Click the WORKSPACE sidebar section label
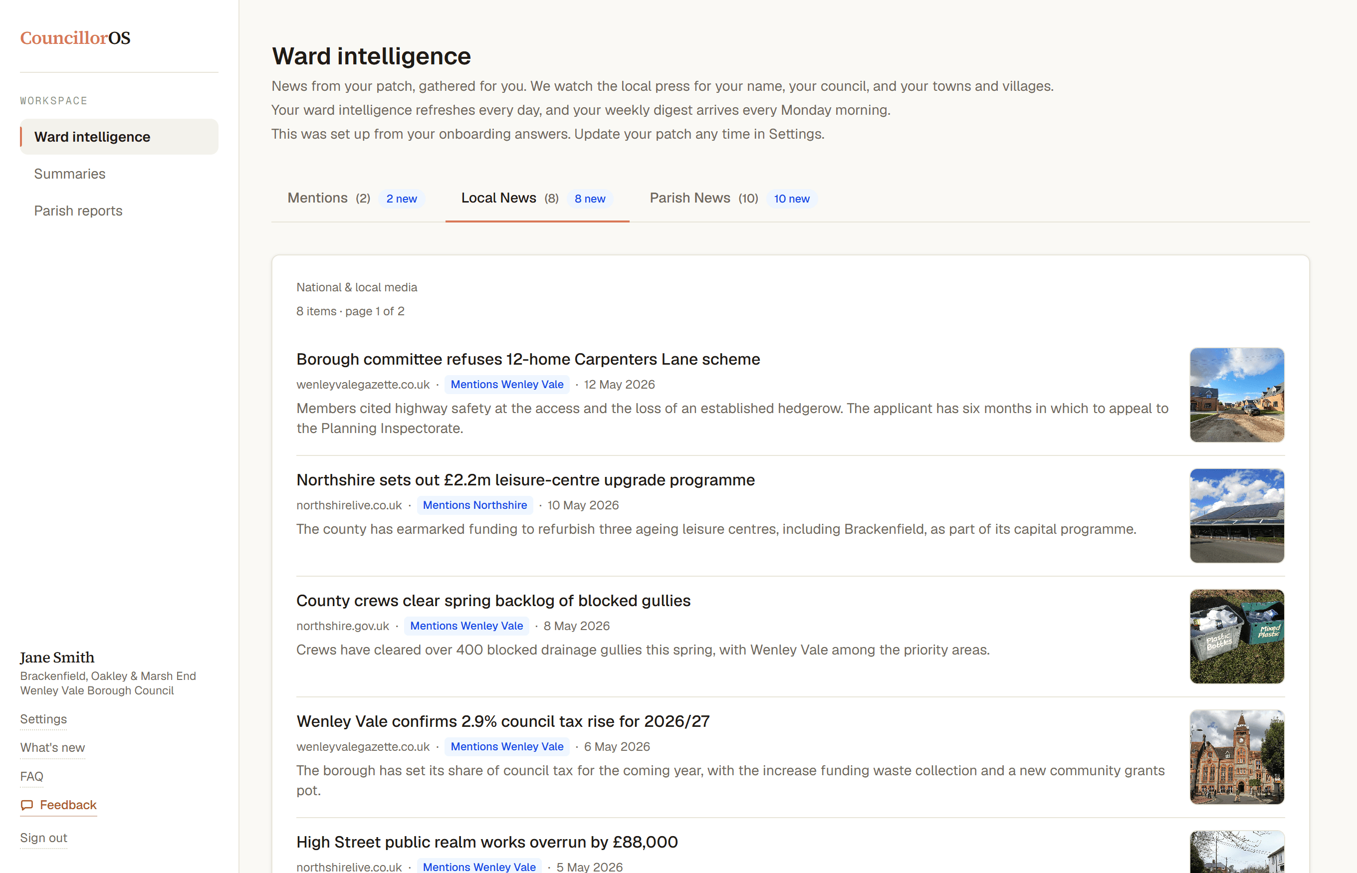 [54, 101]
